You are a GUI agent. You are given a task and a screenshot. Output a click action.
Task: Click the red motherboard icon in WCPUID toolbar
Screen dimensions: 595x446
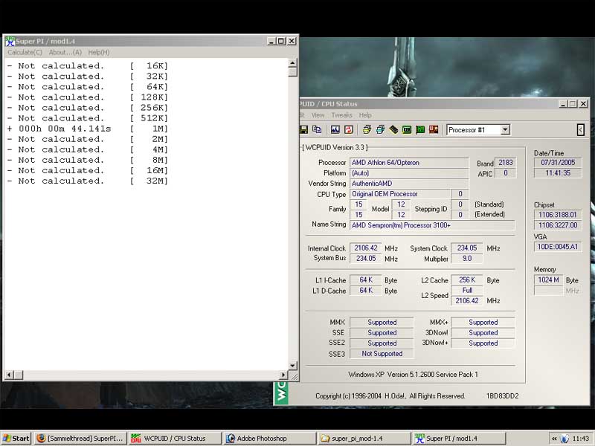click(x=434, y=129)
